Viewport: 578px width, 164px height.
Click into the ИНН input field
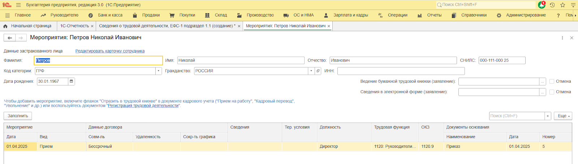click(401, 71)
